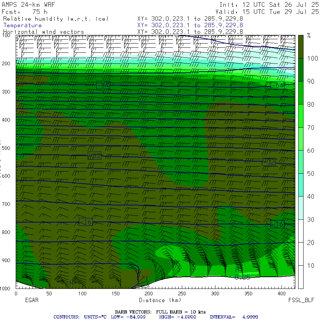Click the 'Init: 12 UTC Sat 26 Jul 25' text

click(x=269, y=5)
